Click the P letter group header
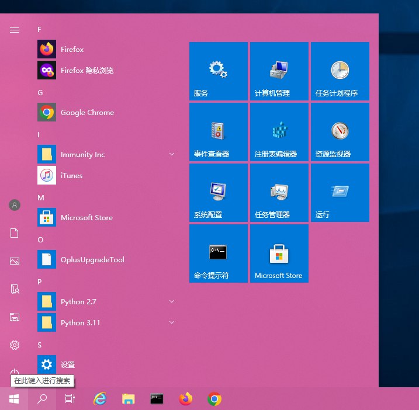419x410 pixels. [x=40, y=282]
